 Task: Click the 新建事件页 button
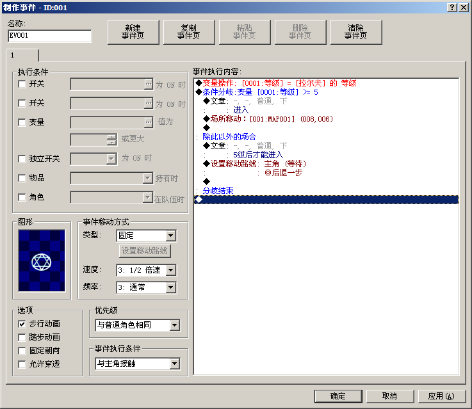tap(133, 32)
